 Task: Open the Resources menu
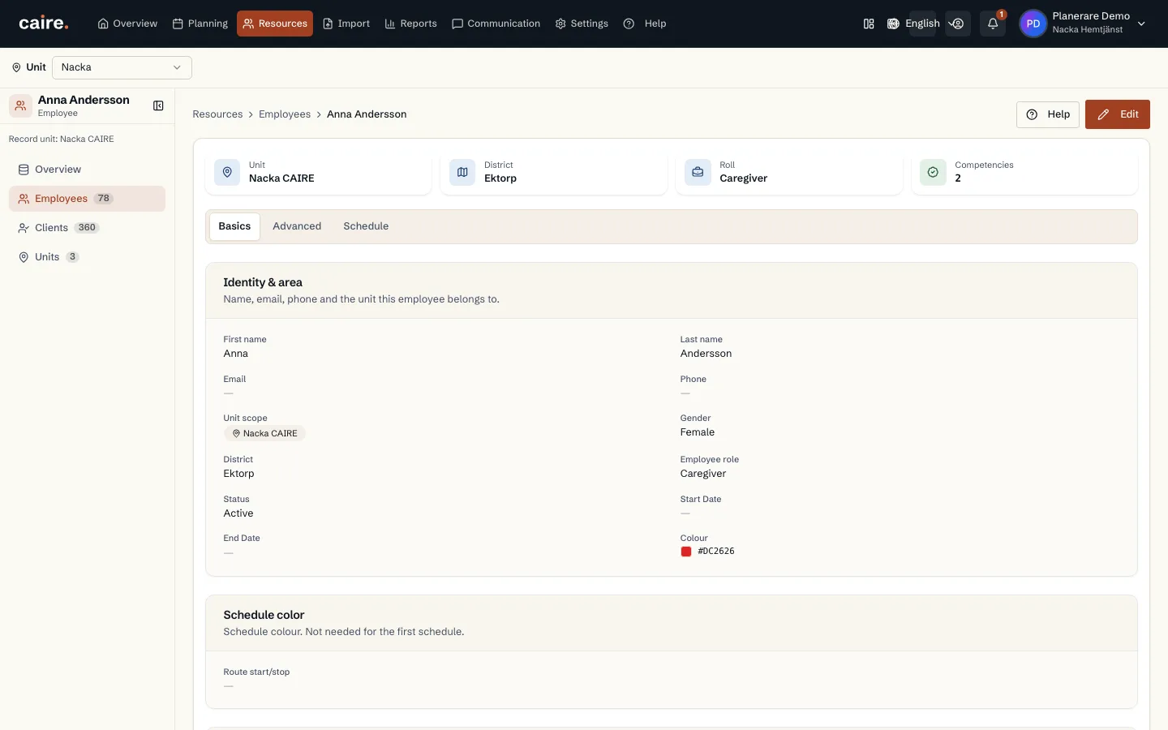(x=275, y=24)
